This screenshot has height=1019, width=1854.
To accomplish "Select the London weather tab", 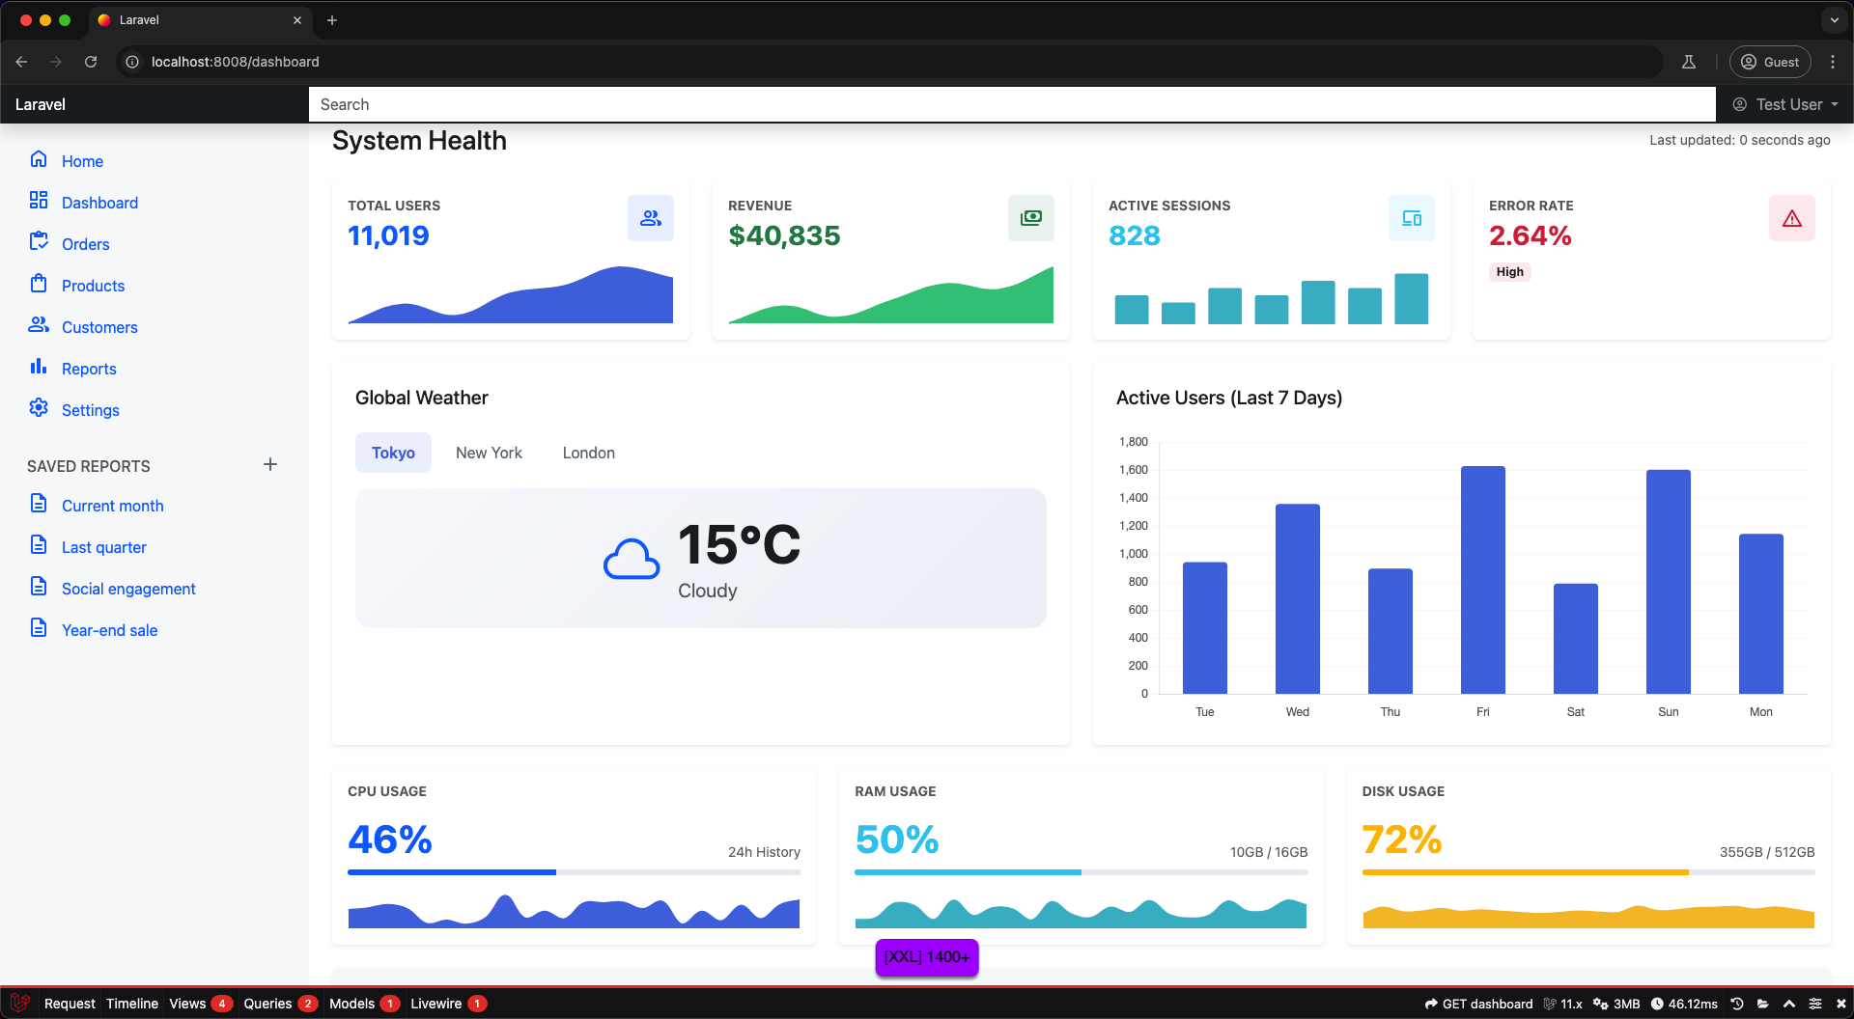I will [589, 453].
